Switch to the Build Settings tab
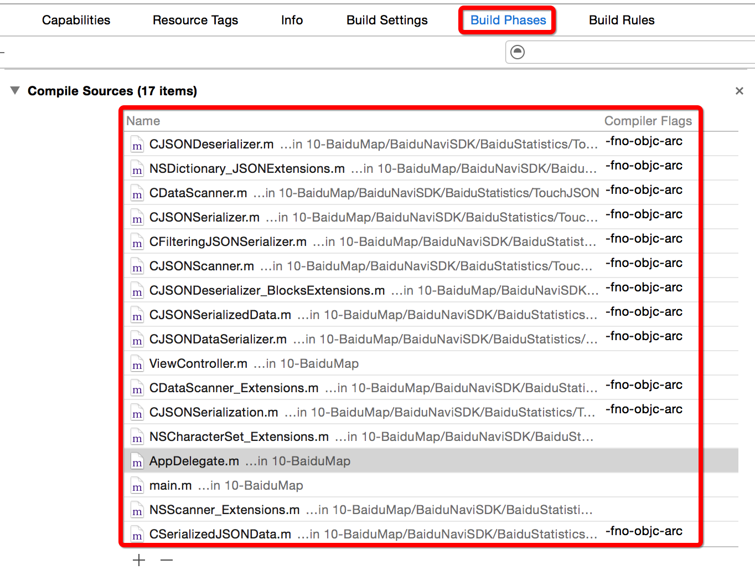This screenshot has height=575, width=755. (x=387, y=20)
